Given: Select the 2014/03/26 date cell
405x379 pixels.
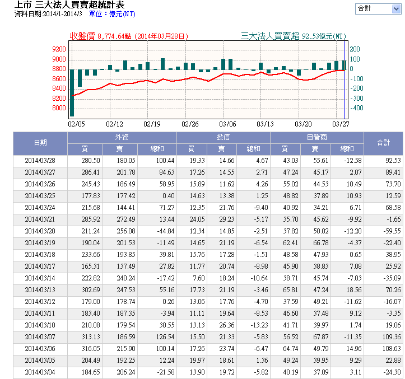Looking at the screenshot, I should pyautogui.click(x=40, y=184).
